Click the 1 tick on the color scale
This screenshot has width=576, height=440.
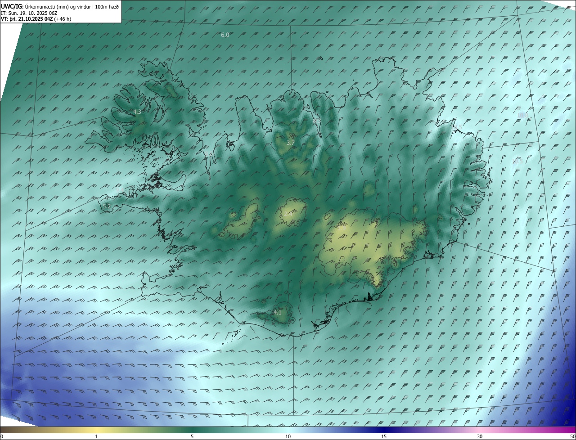coord(96,436)
